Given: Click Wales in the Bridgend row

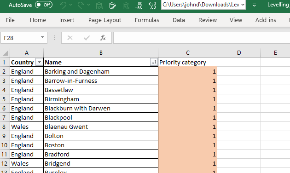Looking at the screenshot, I should (27, 164).
